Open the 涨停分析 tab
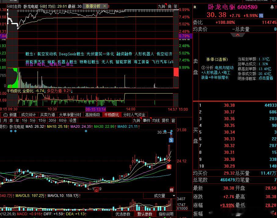Viewport: 277px width, 218px height. point(93,6)
